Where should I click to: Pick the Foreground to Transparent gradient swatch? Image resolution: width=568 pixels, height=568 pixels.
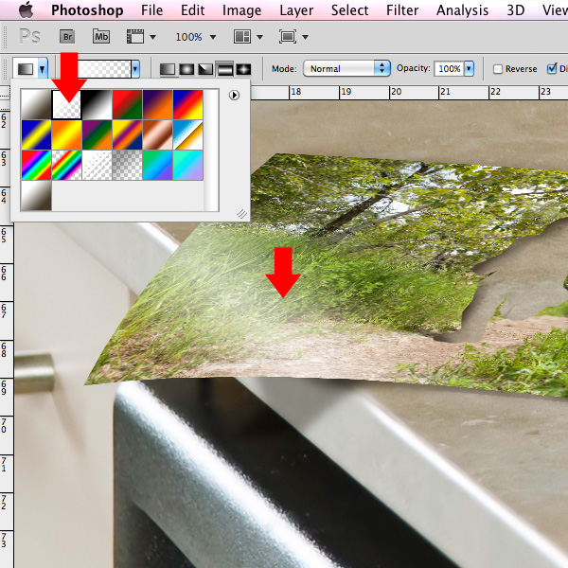pyautogui.click(x=66, y=104)
